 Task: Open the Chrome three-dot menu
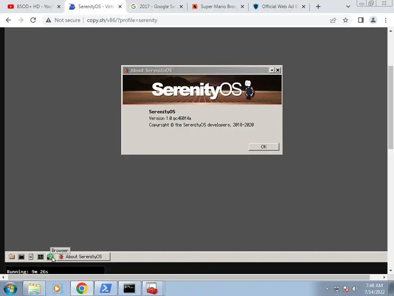point(386,20)
